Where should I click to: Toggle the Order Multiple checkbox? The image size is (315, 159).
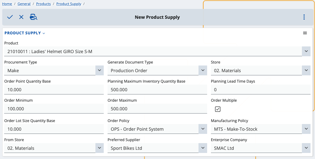(x=218, y=109)
